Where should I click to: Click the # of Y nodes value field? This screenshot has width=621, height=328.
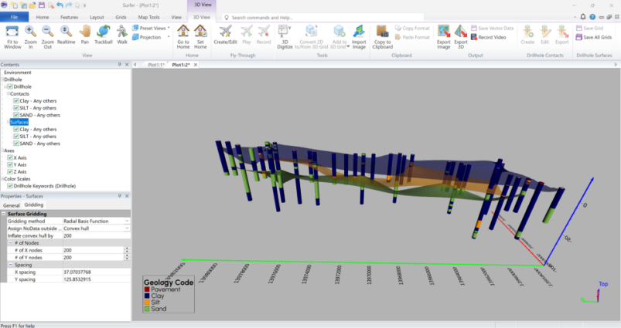click(94, 257)
